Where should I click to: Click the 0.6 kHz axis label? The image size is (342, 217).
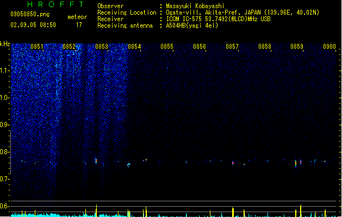(4, 206)
